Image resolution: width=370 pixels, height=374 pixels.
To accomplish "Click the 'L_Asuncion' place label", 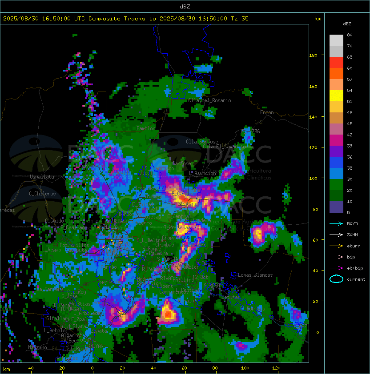I will tap(202, 173).
